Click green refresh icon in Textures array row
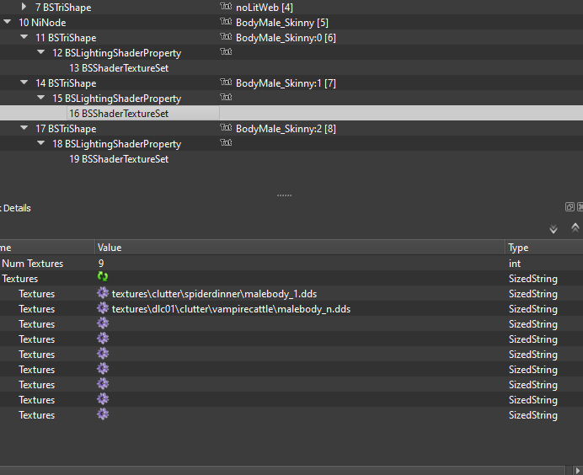 (103, 276)
